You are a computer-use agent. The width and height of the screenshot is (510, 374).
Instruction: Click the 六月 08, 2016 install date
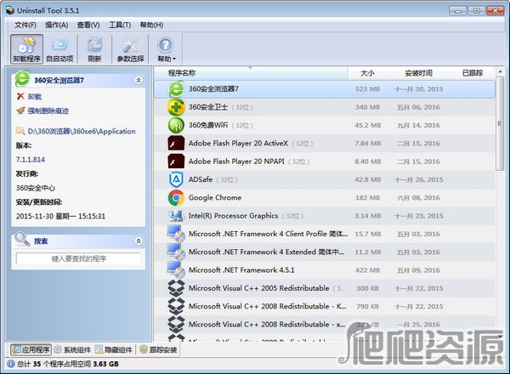coord(418,198)
